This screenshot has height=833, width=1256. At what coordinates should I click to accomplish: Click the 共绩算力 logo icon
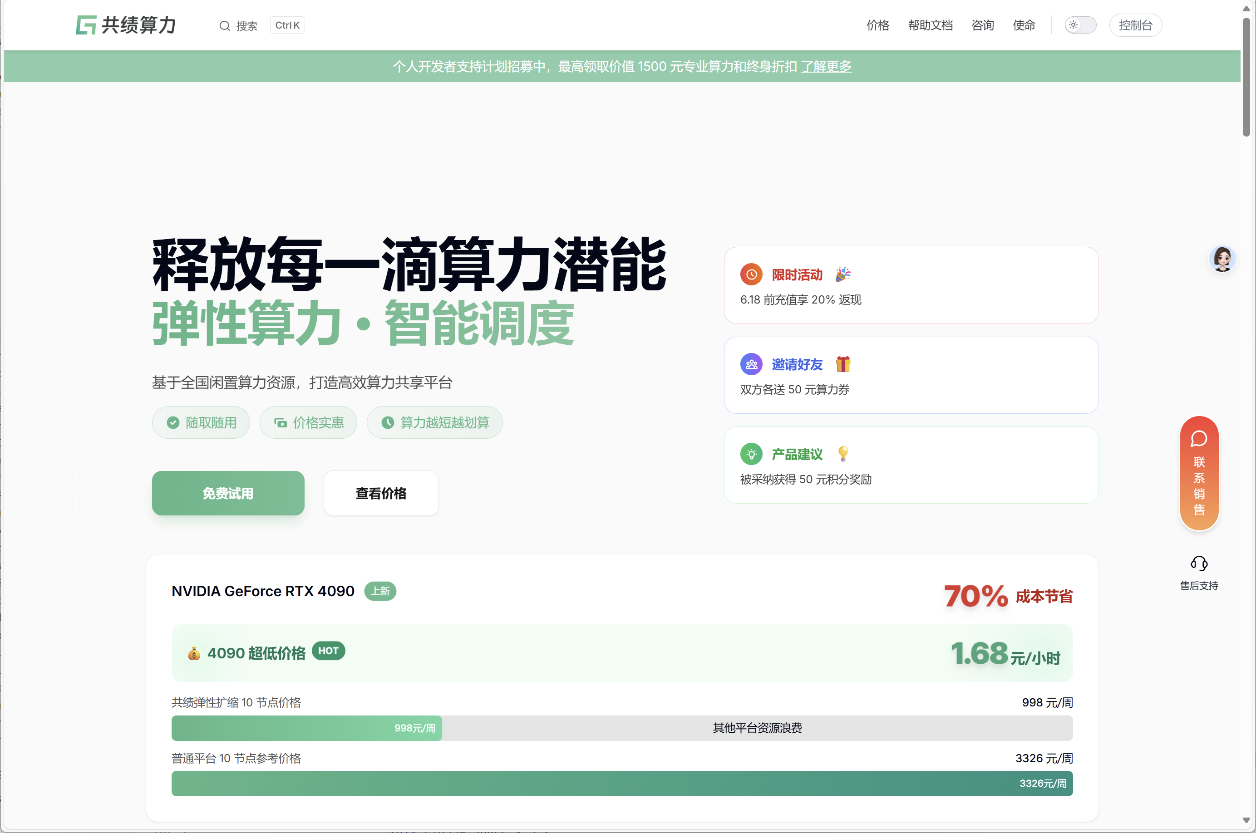pyautogui.click(x=86, y=25)
